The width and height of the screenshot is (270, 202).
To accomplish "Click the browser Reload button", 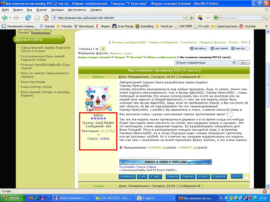I will tap(28, 18).
